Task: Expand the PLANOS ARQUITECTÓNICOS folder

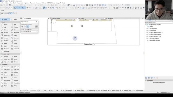Action: click(x=147, y=33)
